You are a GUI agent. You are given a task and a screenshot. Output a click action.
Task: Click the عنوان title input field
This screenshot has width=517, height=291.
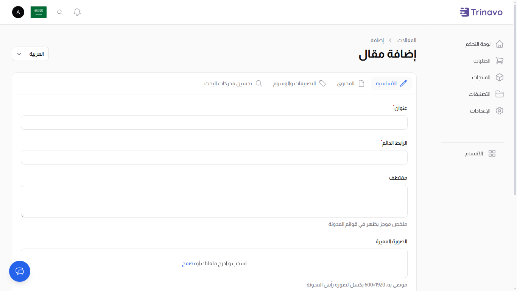click(214, 122)
